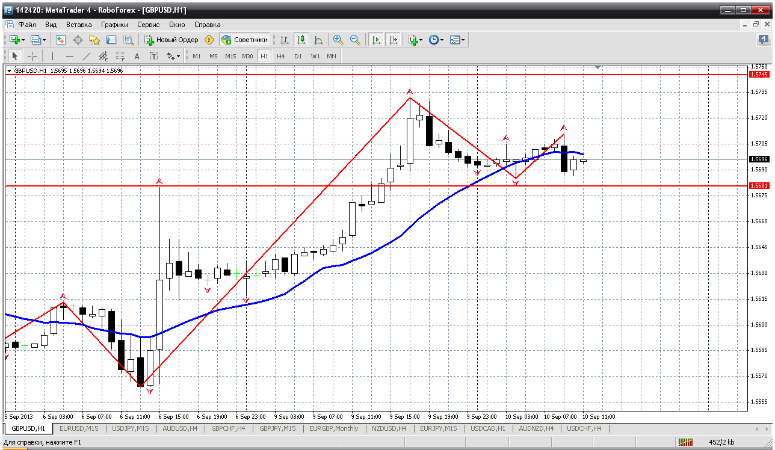Image resolution: width=775 pixels, height=450 pixels.
Task: Open the Справка menu
Action: click(x=208, y=25)
